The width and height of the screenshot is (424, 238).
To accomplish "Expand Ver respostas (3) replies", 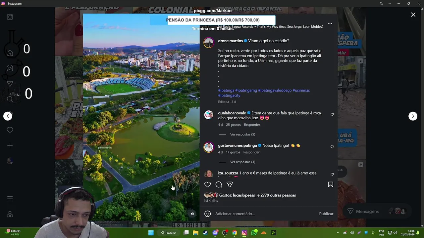I will 242,162.
